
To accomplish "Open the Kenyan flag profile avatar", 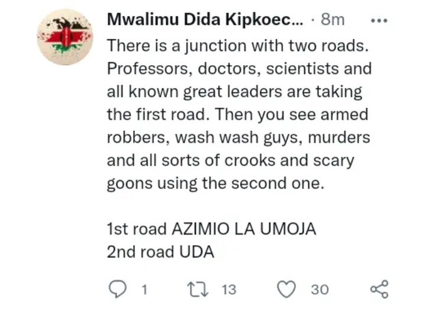I will point(65,37).
